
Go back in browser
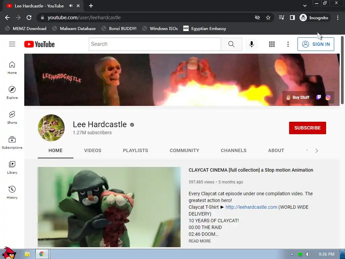coord(7,18)
